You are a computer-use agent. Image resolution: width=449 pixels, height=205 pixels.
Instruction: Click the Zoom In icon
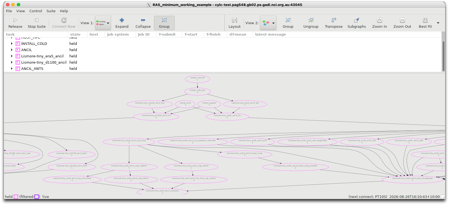click(379, 20)
